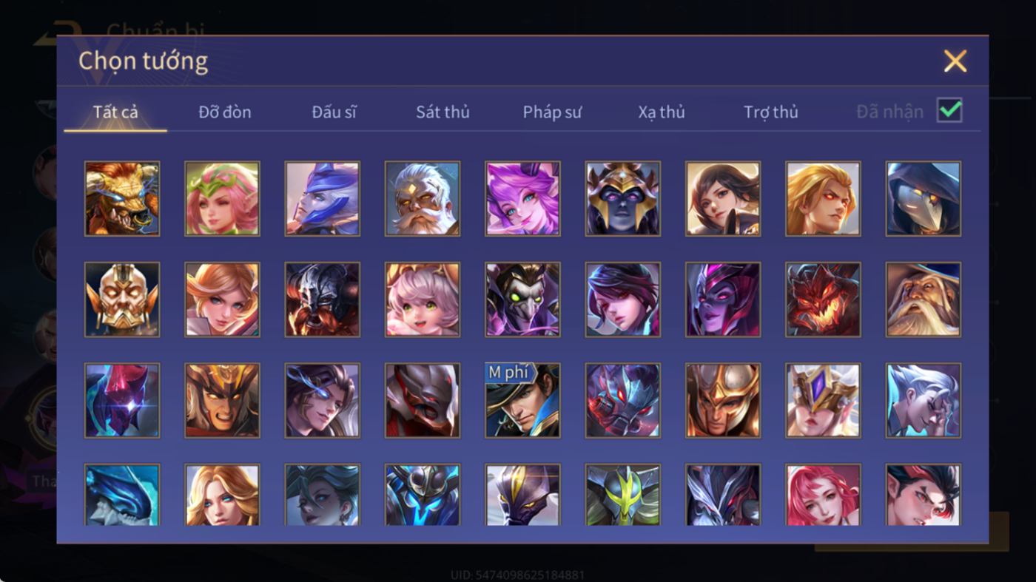The image size is (1036, 582).
Task: Switch to the "Xạ thủ" tab
Action: point(662,112)
